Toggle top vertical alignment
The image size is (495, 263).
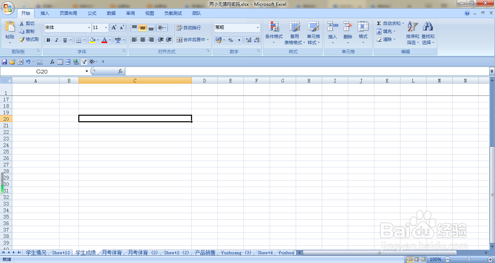[134, 28]
